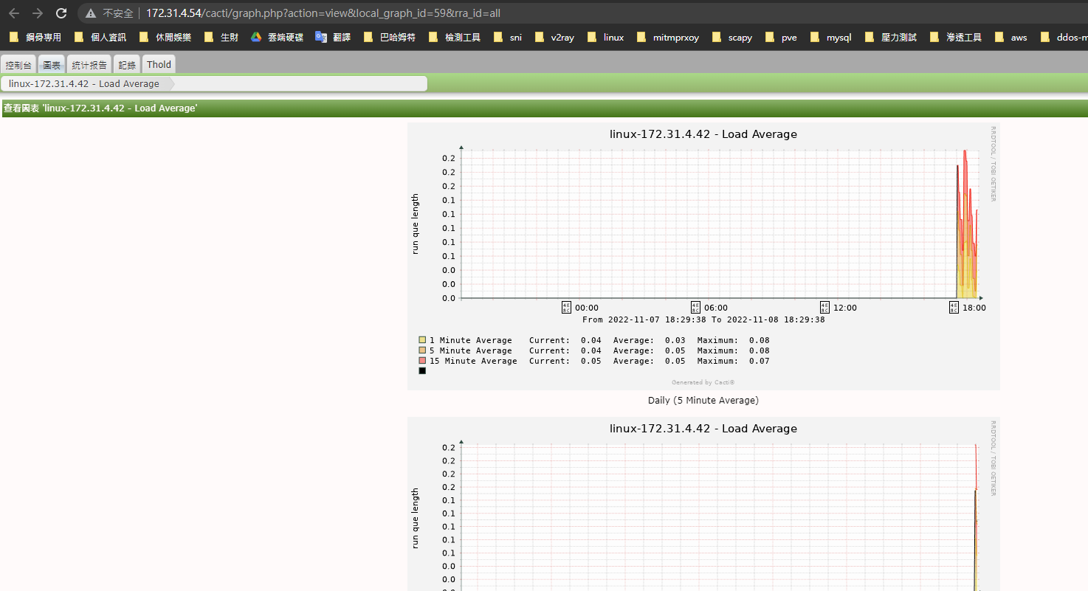Open the 統計报告 tab
This screenshot has height=591, width=1088.
[x=89, y=65]
